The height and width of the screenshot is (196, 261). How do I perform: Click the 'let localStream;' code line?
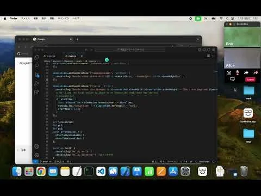click(63, 122)
